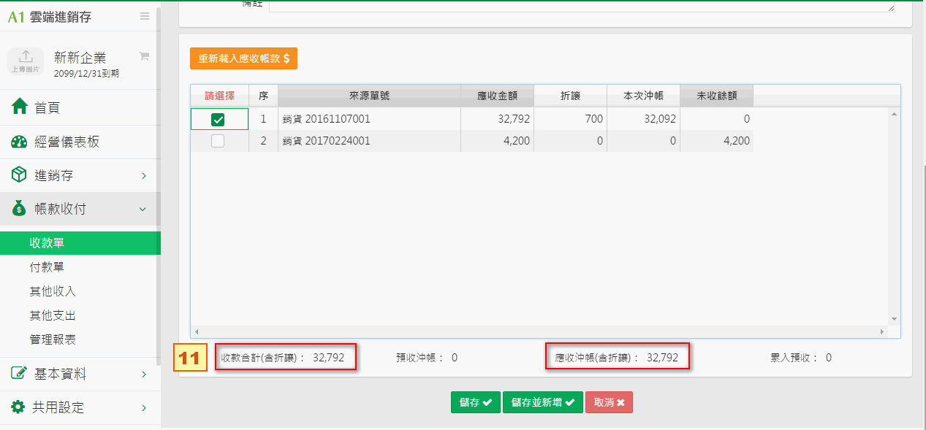
Task: Uncheck the checkbox for 銷貨 20161107001
Action: click(x=218, y=119)
